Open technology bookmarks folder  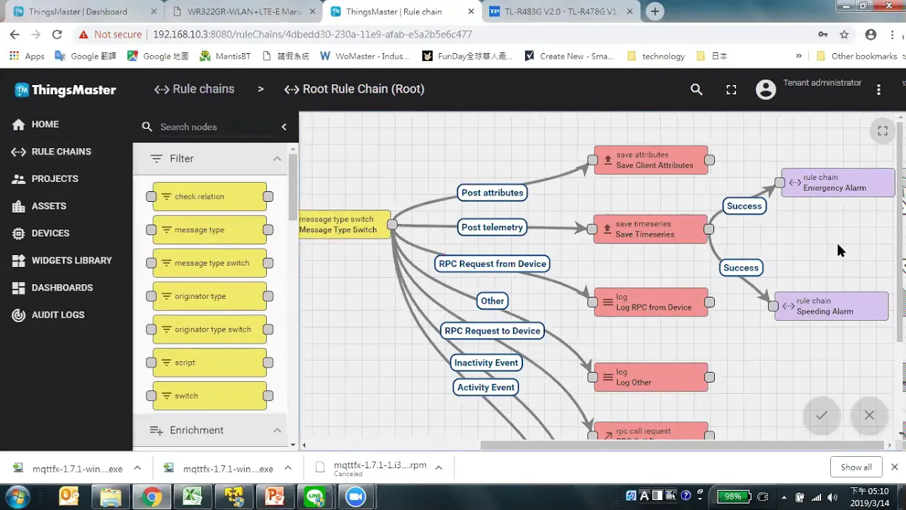[x=655, y=56]
